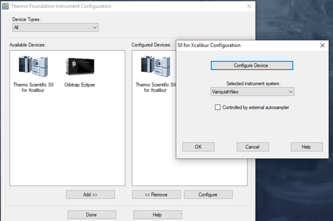This screenshot has height=221, width=333.
Task: Click the Thermo Foundation title bar app icon
Action: pos(5,6)
